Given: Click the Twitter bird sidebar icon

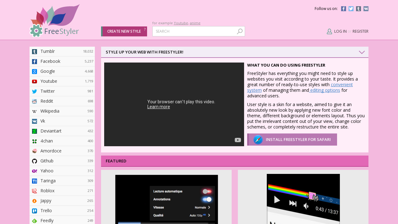Looking at the screenshot, I should [35, 91].
